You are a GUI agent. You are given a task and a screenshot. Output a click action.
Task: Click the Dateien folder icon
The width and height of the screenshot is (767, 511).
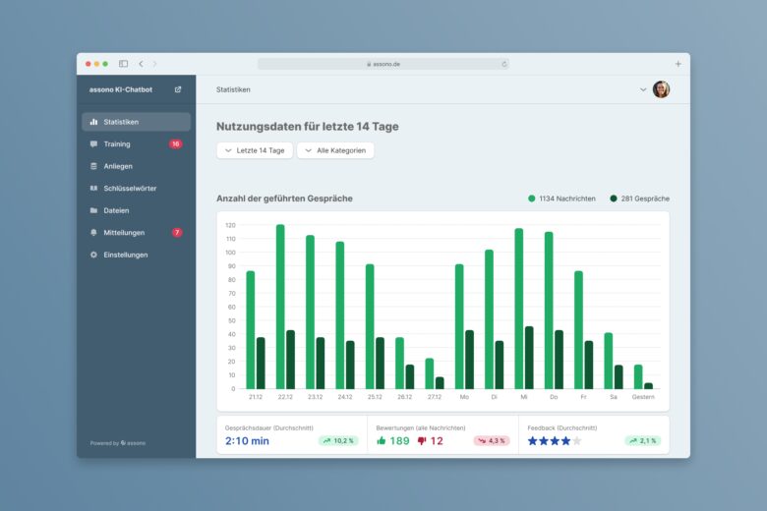click(x=93, y=210)
